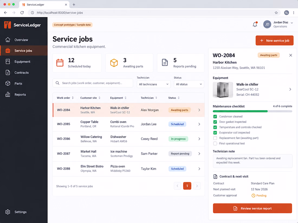Uncheck Evaporator coil inspected checkbox
This screenshot has width=298, height=223.
coord(215,132)
